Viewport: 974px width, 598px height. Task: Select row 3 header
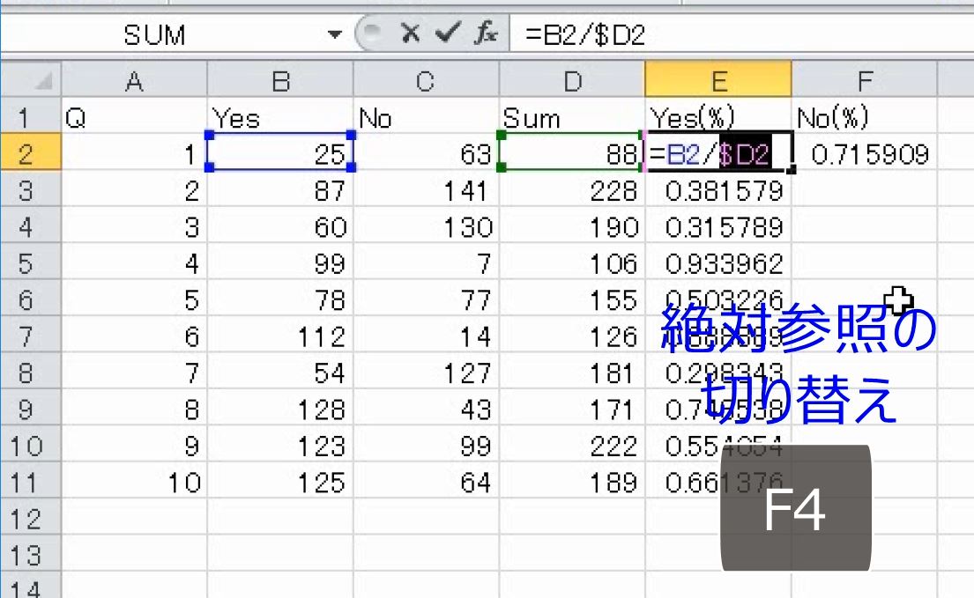[x=31, y=188]
